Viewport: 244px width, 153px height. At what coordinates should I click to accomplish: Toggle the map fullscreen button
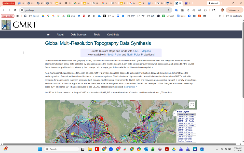[x=192, y=105]
